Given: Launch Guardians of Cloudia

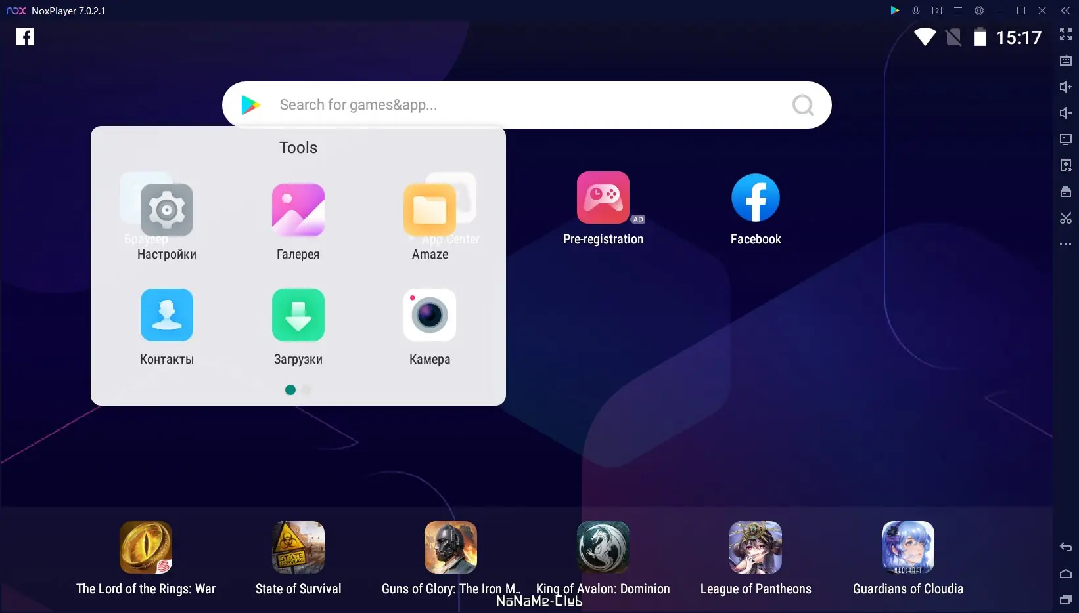Looking at the screenshot, I should coord(908,559).
